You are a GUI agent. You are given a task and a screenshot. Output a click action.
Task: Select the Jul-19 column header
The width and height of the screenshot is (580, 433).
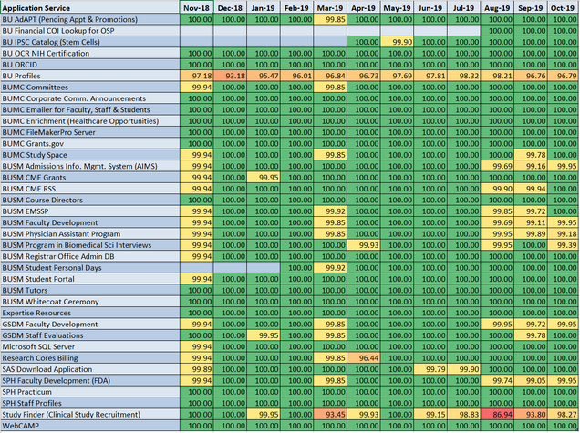click(x=463, y=8)
